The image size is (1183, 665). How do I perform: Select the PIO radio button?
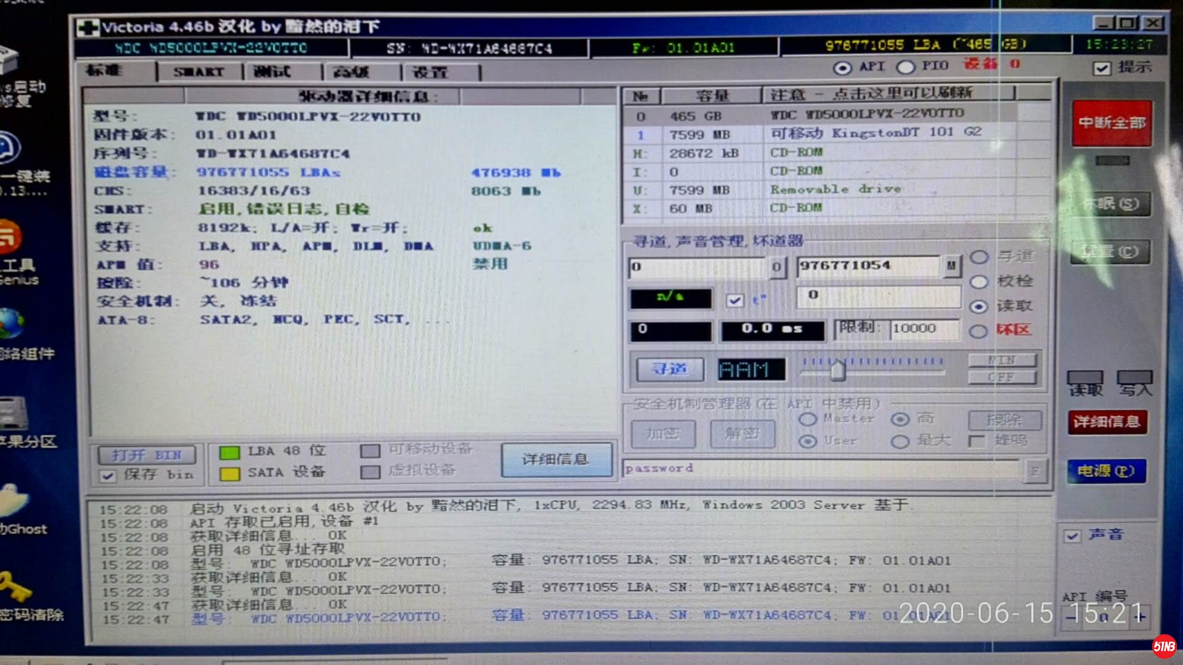click(x=906, y=66)
